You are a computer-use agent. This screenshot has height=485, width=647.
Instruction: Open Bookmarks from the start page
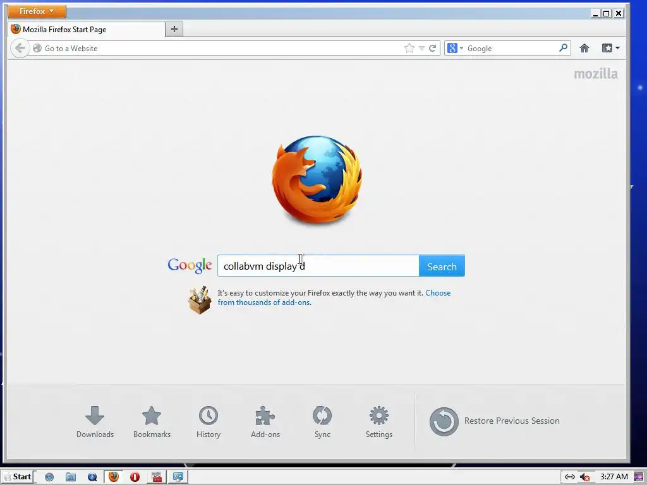(x=152, y=422)
